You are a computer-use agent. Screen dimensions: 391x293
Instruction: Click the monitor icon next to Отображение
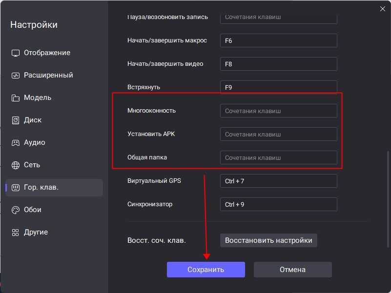pos(15,52)
